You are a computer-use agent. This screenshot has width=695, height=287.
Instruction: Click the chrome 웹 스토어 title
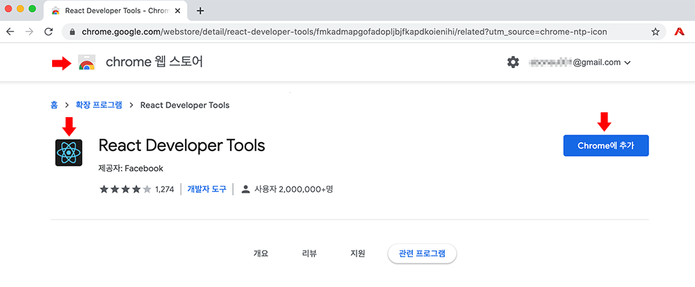click(154, 62)
